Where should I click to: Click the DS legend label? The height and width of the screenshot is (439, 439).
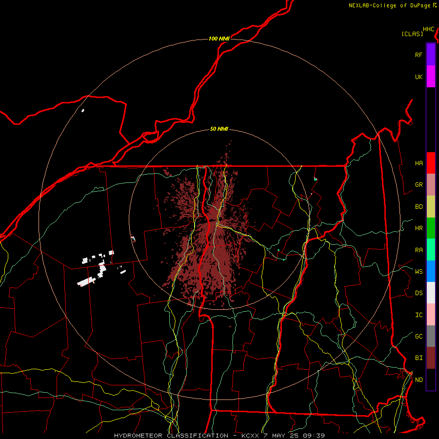point(419,293)
